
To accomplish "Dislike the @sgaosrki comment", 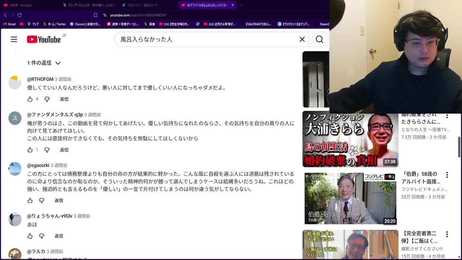I will click(42, 200).
